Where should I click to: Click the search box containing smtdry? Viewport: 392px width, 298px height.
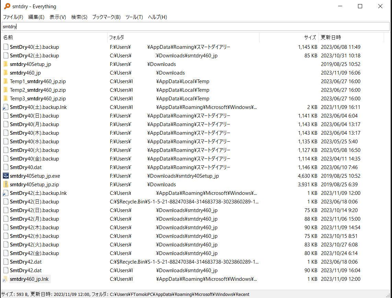click(196, 26)
